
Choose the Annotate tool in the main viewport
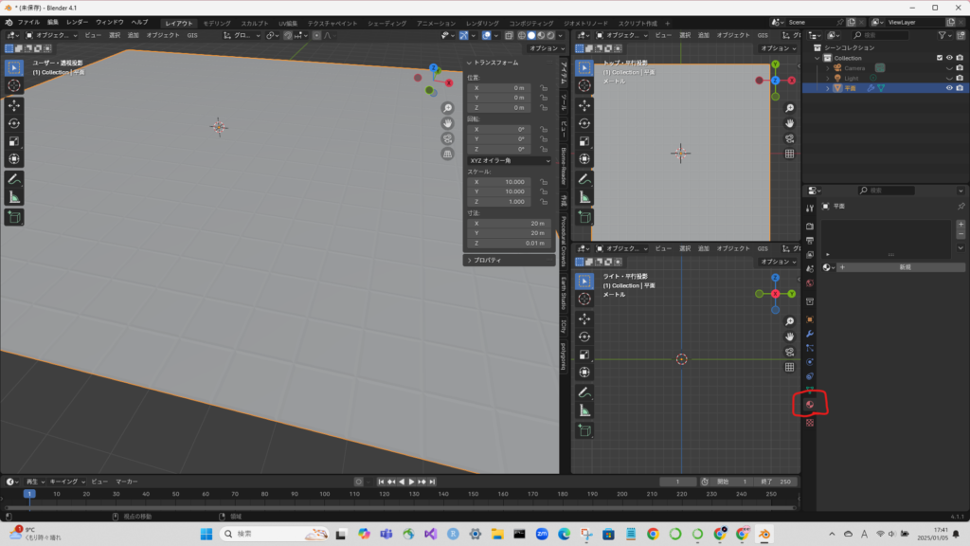coord(14,178)
